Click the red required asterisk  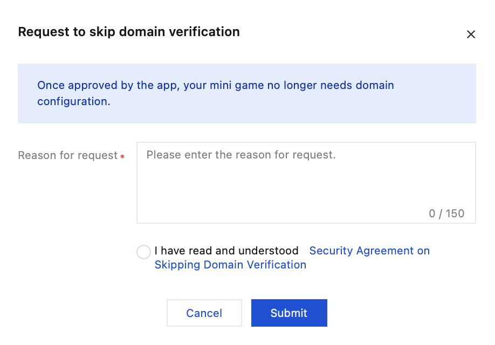click(x=122, y=156)
